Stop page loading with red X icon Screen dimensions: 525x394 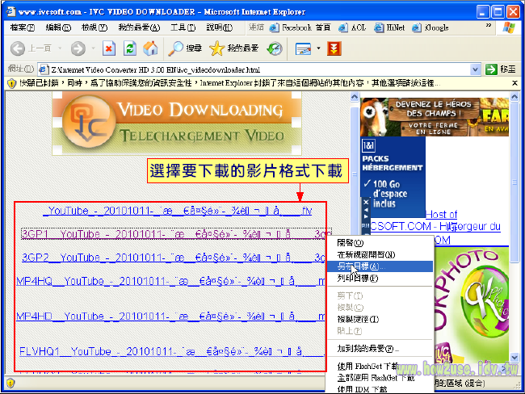click(x=109, y=49)
